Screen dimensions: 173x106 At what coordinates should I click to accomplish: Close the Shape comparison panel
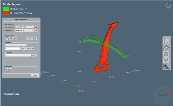pos(35,75)
